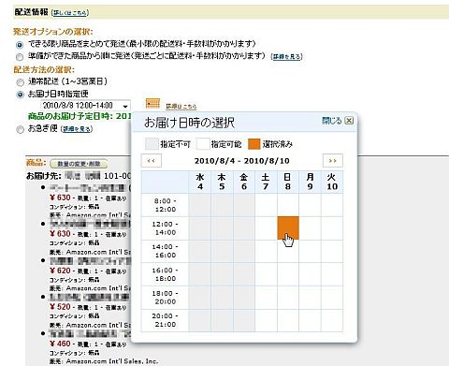Pick Tuesday 10 slot 18:00-20:00
The height and width of the screenshot is (366, 449).
332,298
